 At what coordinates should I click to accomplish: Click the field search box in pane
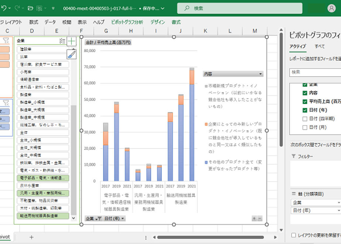(315, 72)
